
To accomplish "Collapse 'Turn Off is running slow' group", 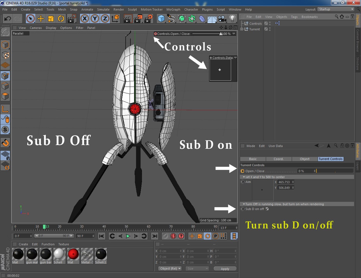I will pos(244,204).
